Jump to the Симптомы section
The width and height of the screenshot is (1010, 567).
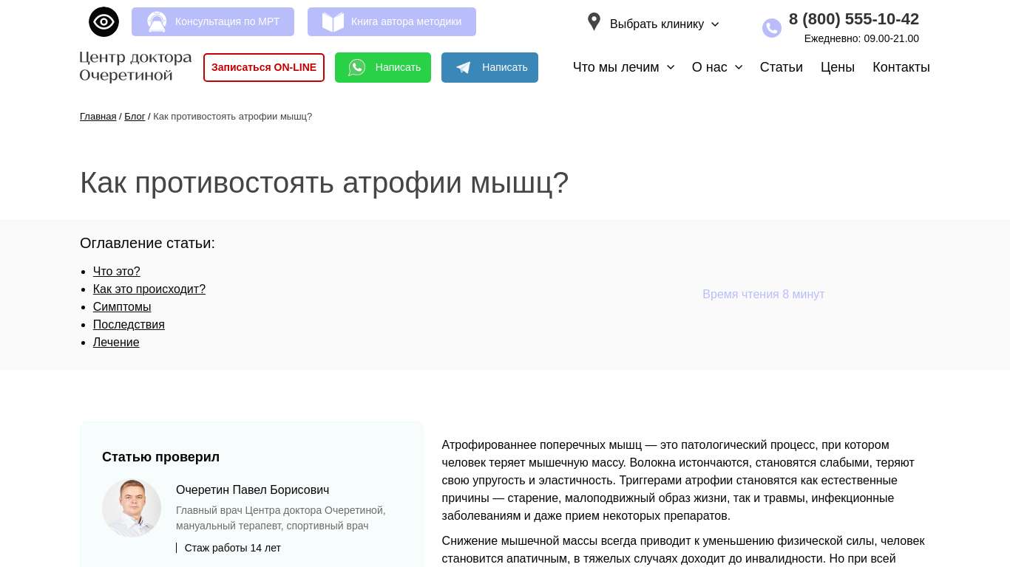pos(122,307)
